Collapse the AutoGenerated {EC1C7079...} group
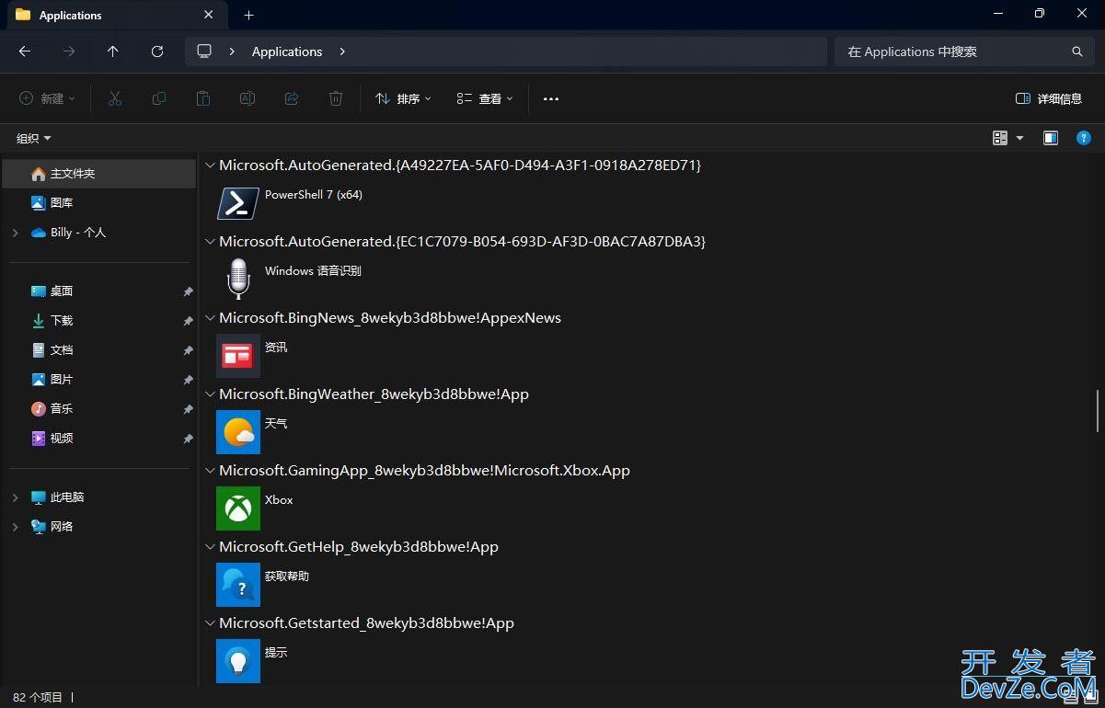 [211, 242]
